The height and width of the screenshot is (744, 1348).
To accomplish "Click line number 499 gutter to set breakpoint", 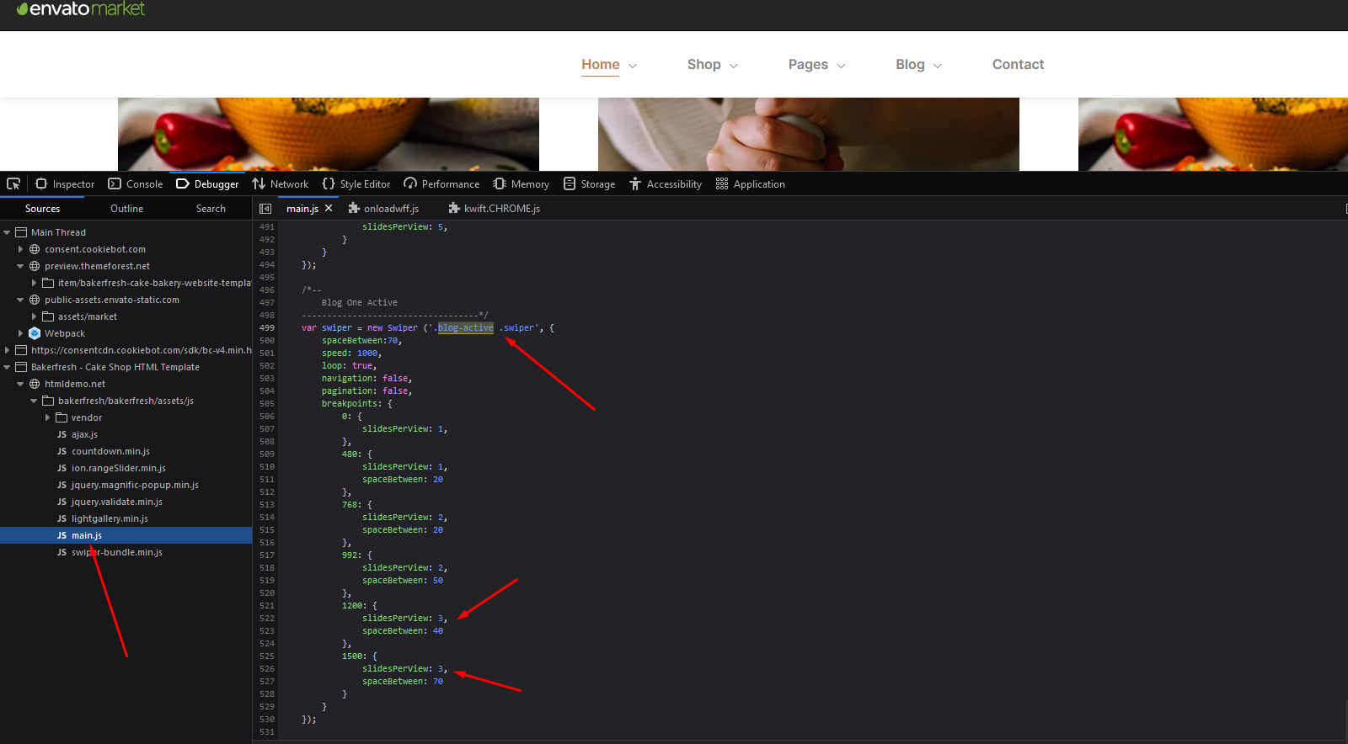I will [267, 328].
